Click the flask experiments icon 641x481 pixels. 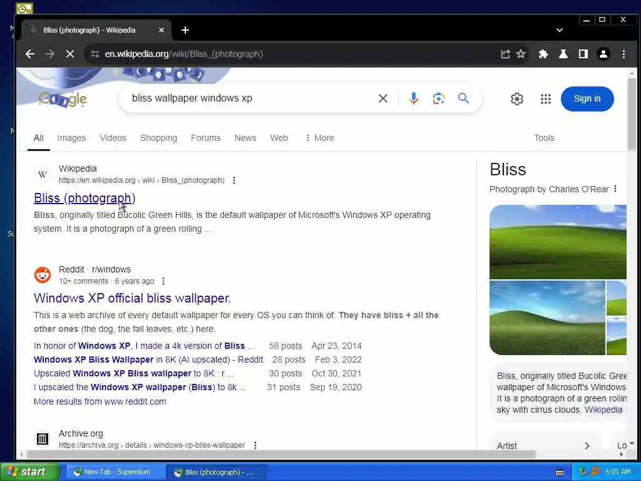563,54
